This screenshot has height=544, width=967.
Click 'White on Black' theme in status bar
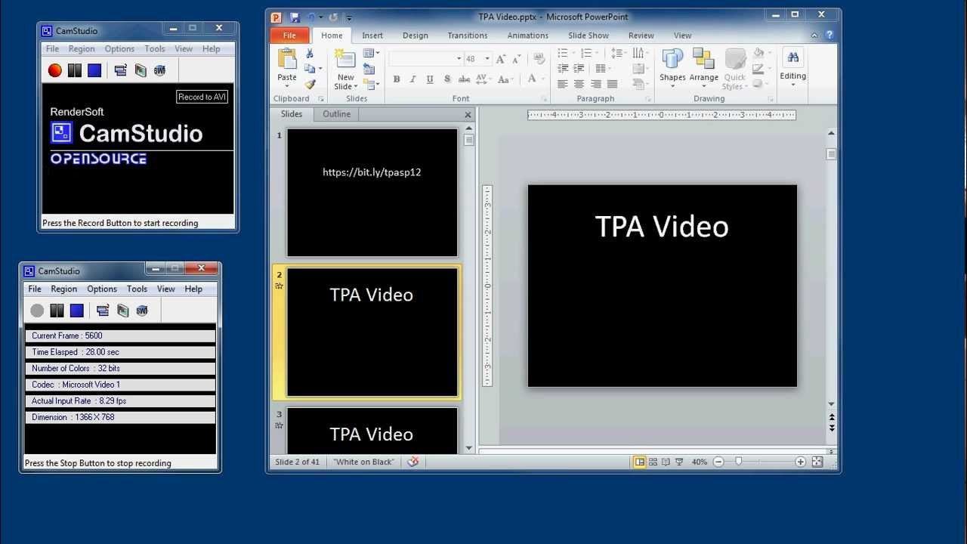364,462
